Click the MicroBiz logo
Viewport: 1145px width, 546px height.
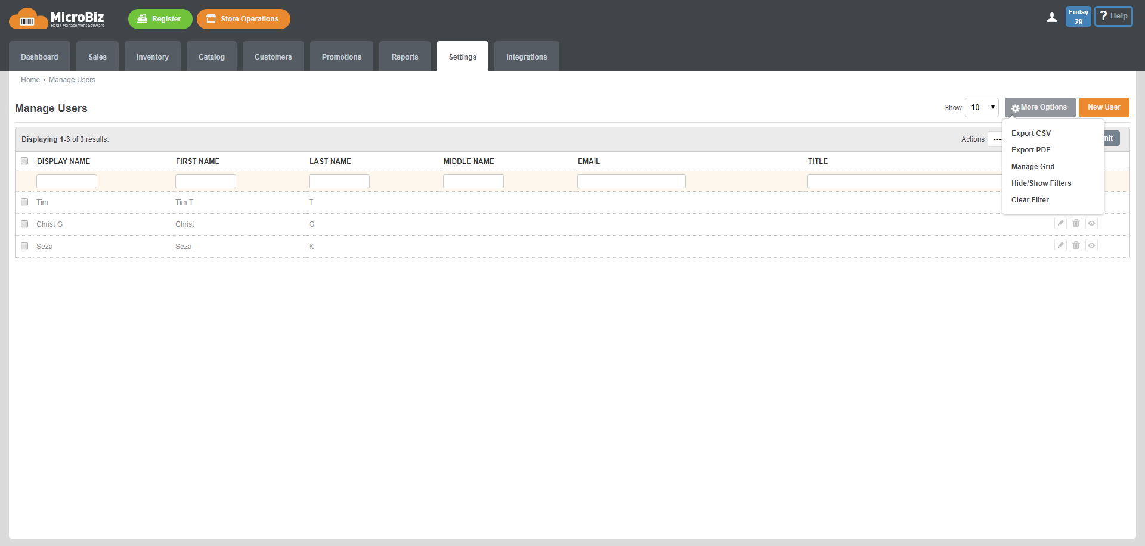[x=57, y=18]
